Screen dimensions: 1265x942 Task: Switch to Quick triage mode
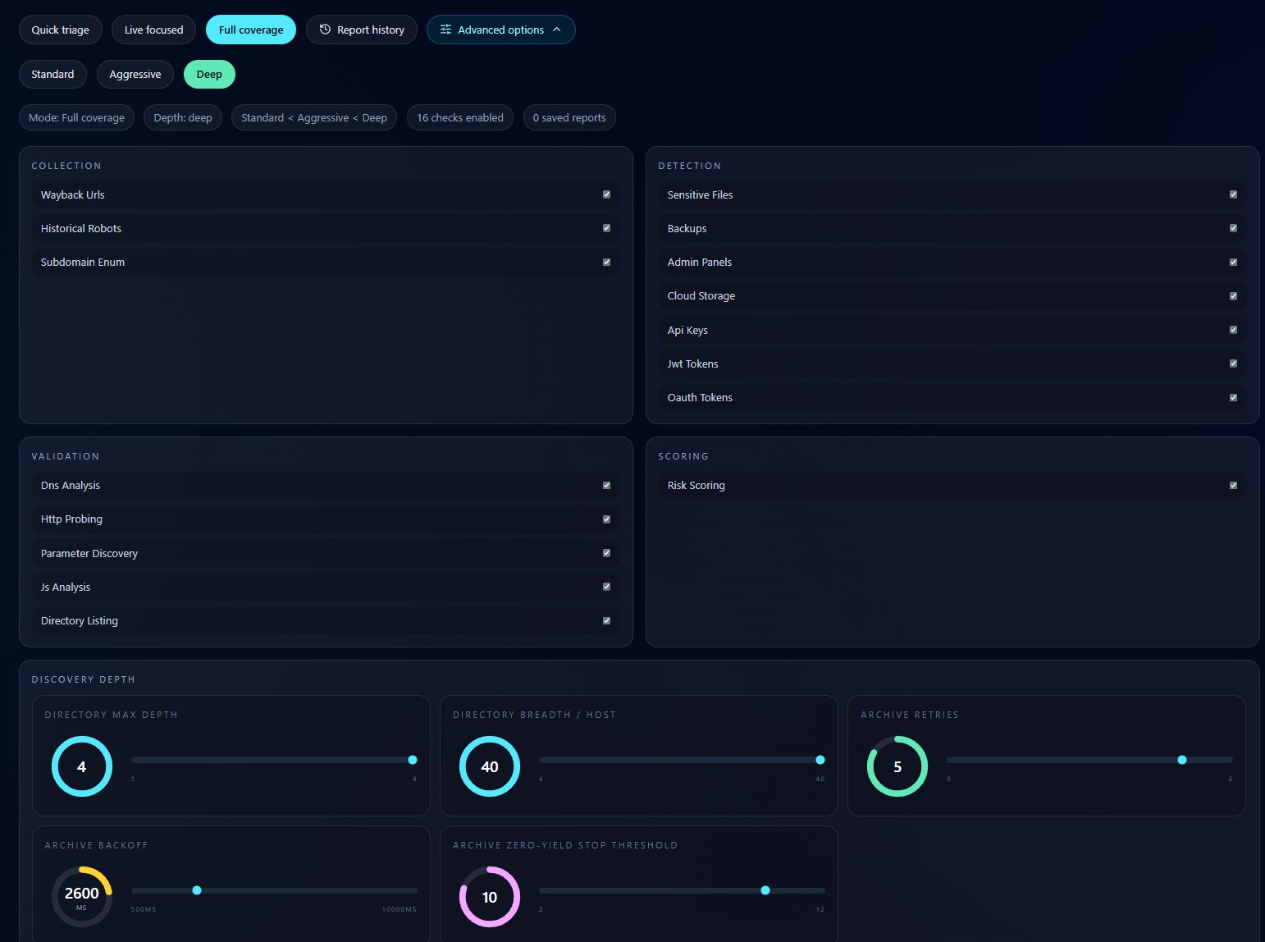[x=60, y=30]
